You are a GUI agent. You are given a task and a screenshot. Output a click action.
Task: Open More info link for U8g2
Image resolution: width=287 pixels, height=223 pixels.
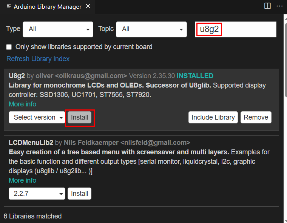[x=22, y=104]
